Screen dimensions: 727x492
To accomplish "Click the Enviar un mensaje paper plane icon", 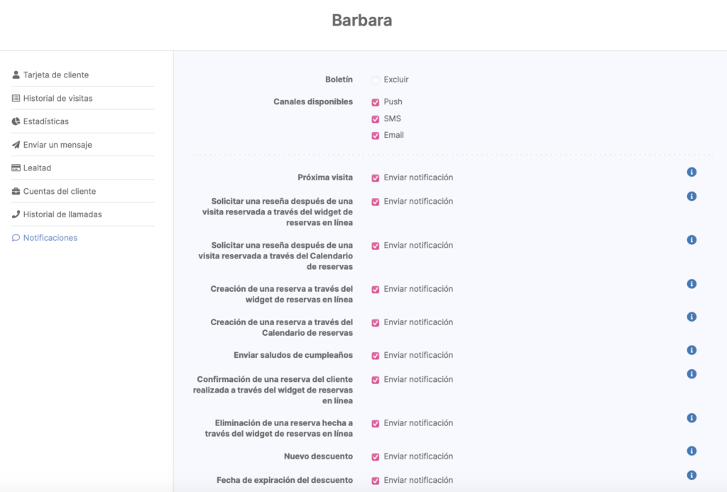I will [16, 145].
